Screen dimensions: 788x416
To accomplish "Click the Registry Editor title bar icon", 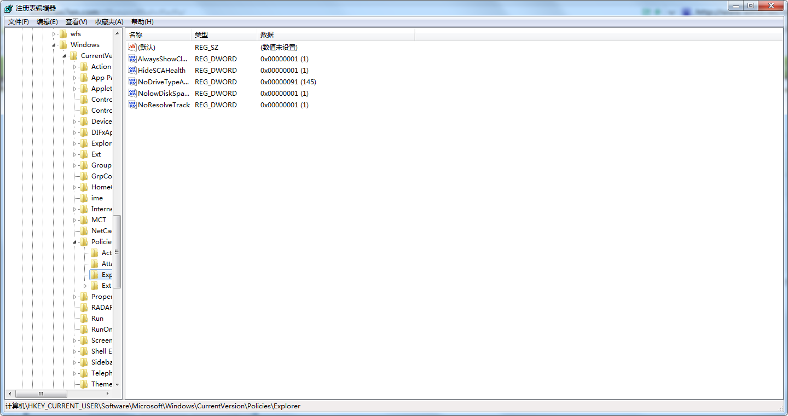I will pos(8,8).
